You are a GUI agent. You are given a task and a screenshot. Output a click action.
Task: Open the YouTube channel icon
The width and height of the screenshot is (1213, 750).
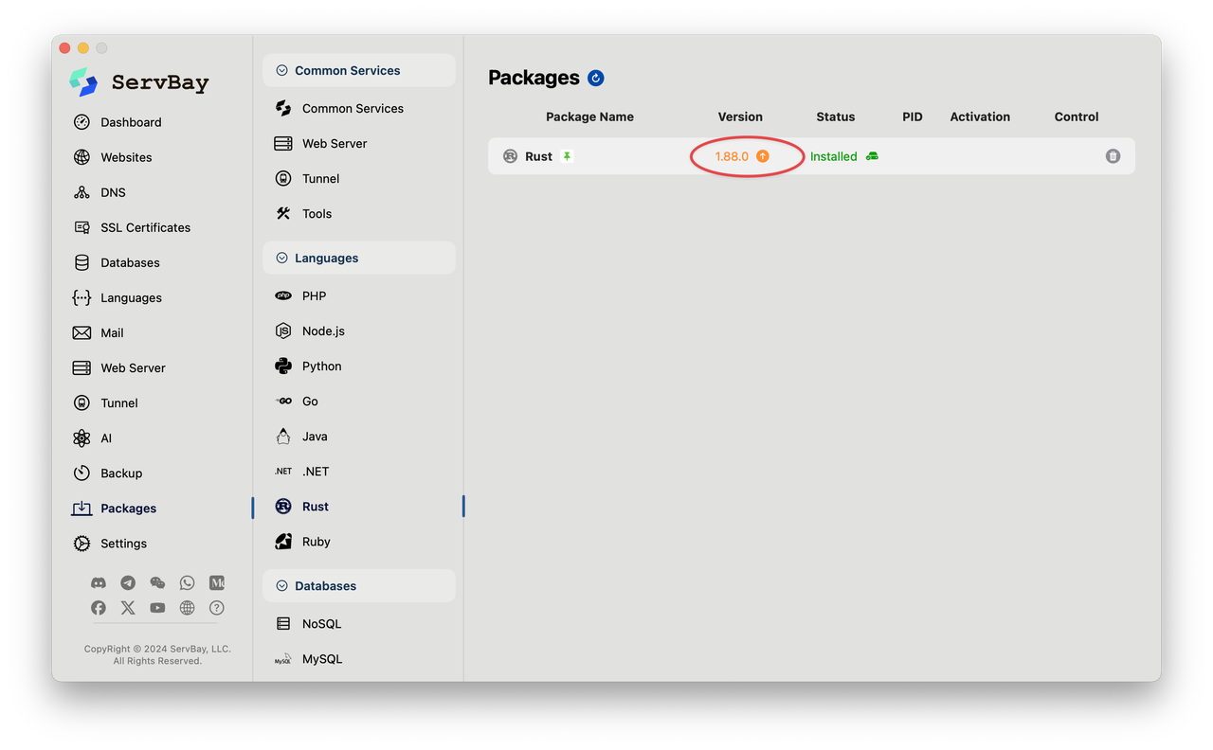(157, 608)
